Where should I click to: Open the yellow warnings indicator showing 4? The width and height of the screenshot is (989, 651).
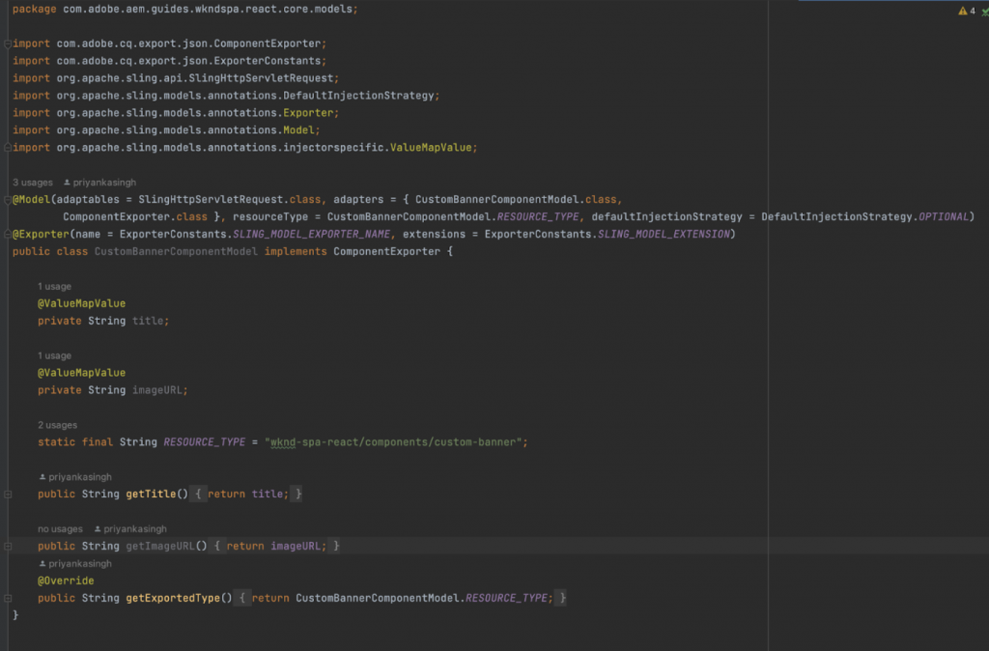pyautogui.click(x=966, y=11)
